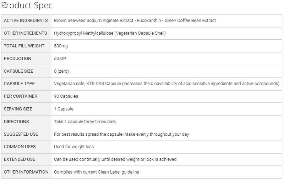This screenshot has width=284, height=181.
Task: Click the Used for weight loss text
Action: 74,147
